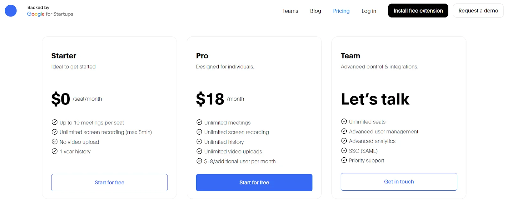Click the blue circle logo
This screenshot has height=210, width=507.
click(11, 11)
